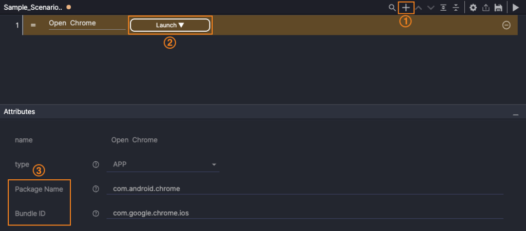This screenshot has width=526, height=231.
Task: Save the scenario with floppy icon
Action: [x=498, y=8]
